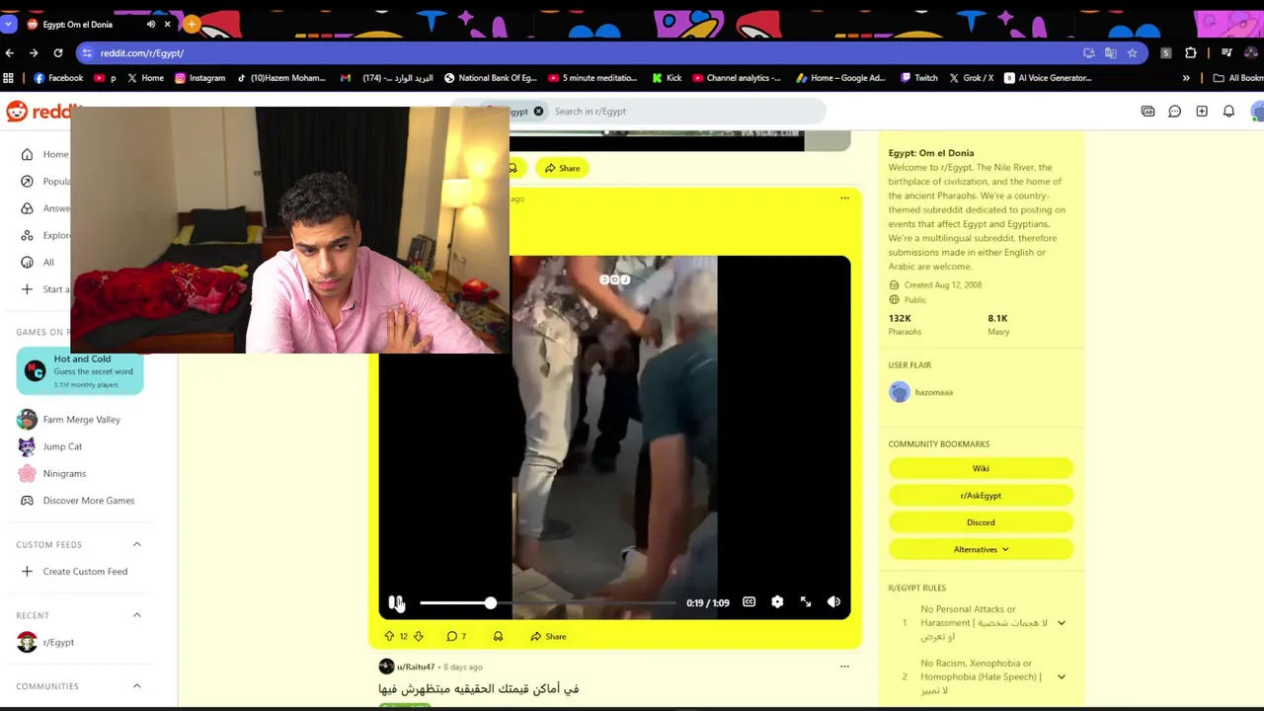This screenshot has width=1264, height=711.
Task: Collapse the Custom Feeds section
Action: (x=137, y=544)
